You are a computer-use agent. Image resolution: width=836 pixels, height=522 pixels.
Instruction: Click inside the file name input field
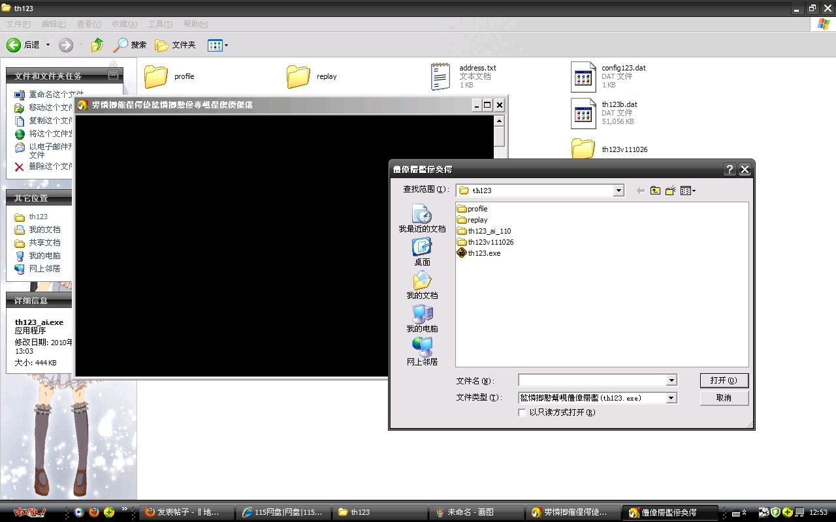pos(592,380)
